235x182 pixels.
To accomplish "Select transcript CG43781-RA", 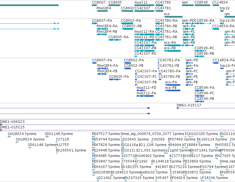I will tap(166, 32).
